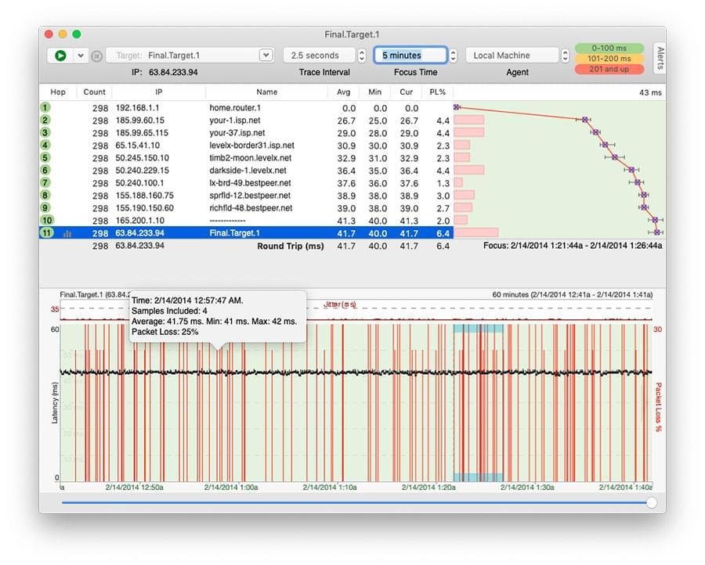Screen dimensions: 705x565
Task: Click the green start trace button
Action: pyautogui.click(x=60, y=56)
